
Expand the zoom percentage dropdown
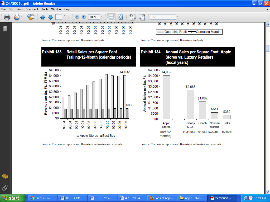101,17
